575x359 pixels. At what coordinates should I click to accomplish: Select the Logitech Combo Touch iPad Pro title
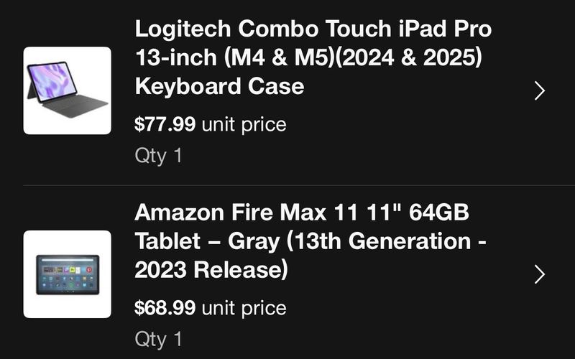pos(313,57)
